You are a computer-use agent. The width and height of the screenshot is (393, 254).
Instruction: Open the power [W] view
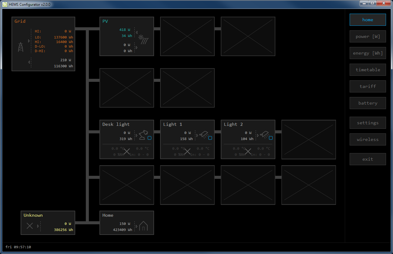(368, 36)
